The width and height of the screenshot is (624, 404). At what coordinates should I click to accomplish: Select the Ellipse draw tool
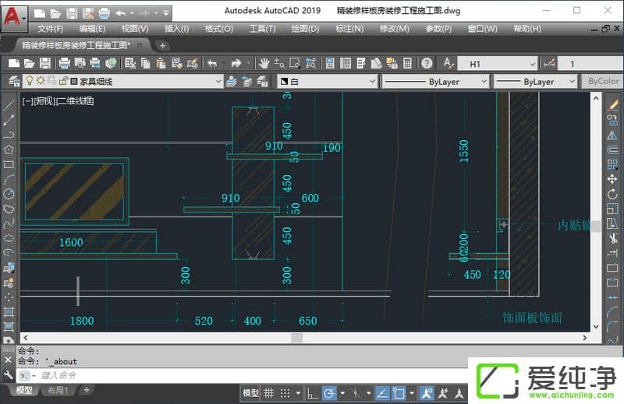[x=9, y=238]
